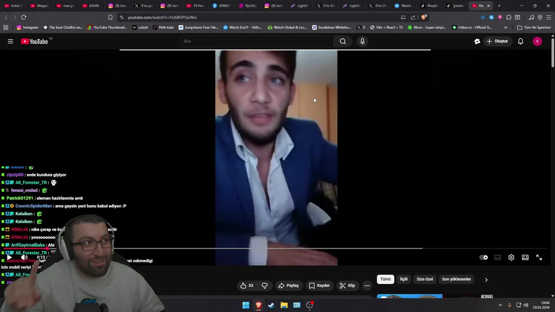Bookmark this page icon in address bar
Screen dimensions: 555x312
110,17
